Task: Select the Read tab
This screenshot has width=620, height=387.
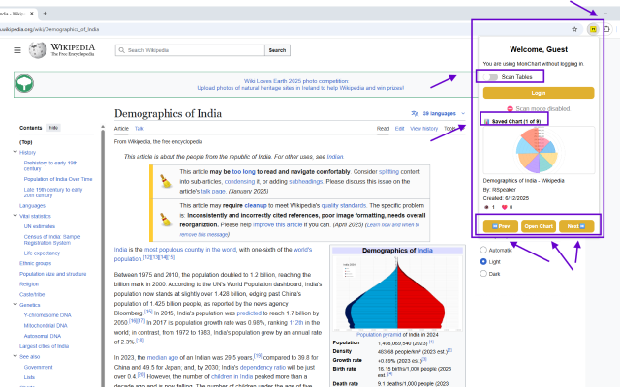Action: 383,129
